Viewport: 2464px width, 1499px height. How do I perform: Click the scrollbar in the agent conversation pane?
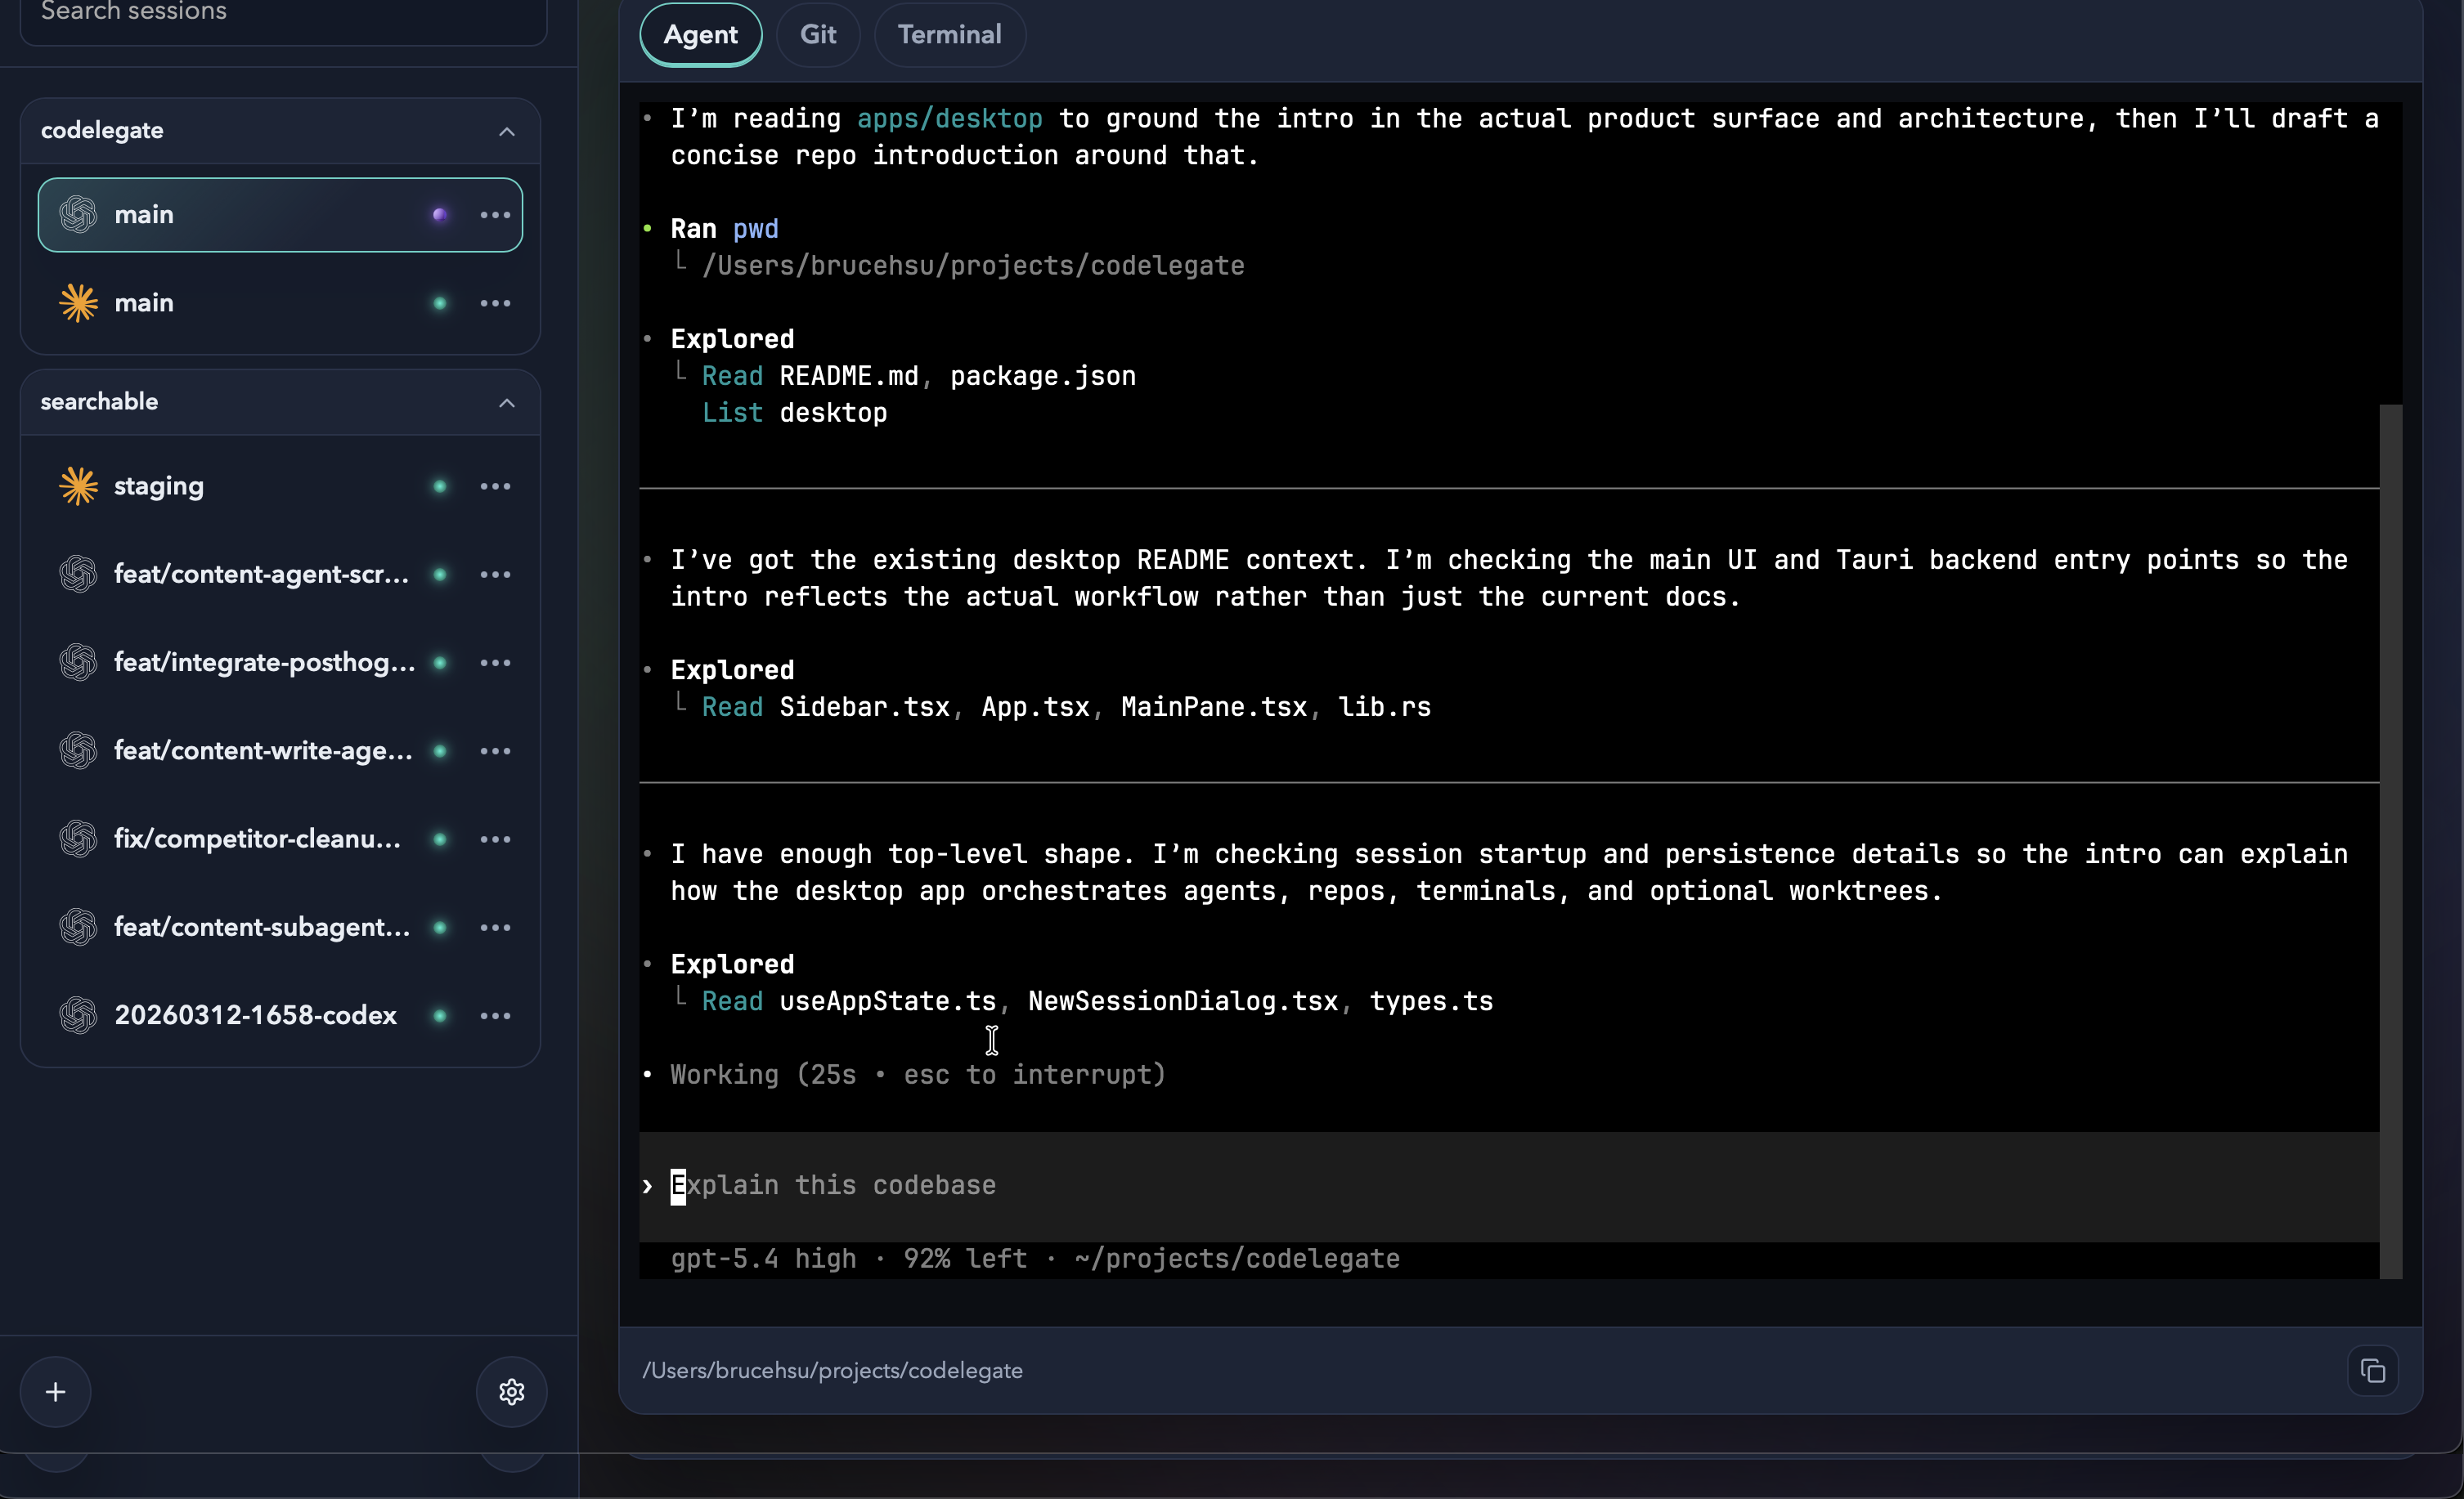2392,849
